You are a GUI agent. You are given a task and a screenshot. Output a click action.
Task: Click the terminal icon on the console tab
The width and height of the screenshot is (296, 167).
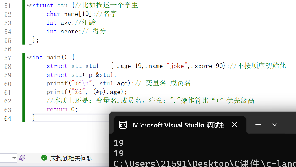[123, 125]
